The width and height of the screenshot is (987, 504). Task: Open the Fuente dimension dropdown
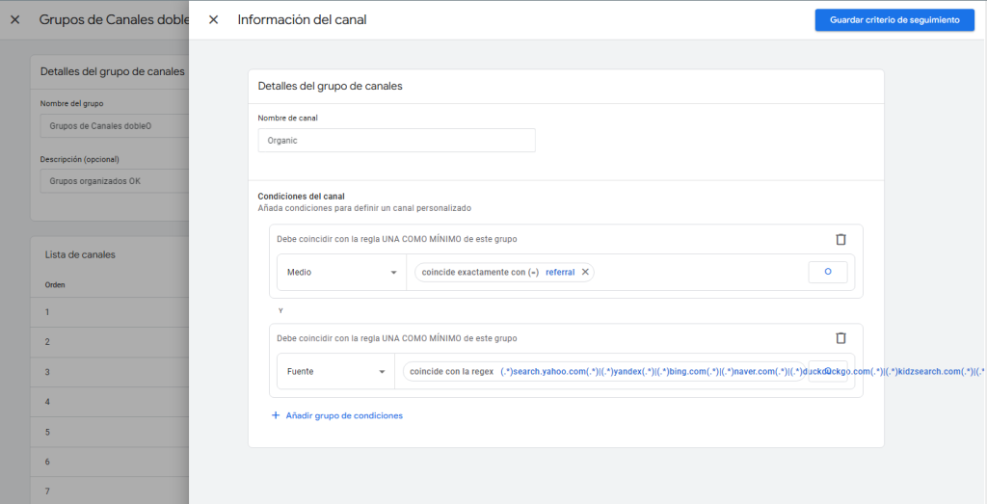pyautogui.click(x=334, y=371)
